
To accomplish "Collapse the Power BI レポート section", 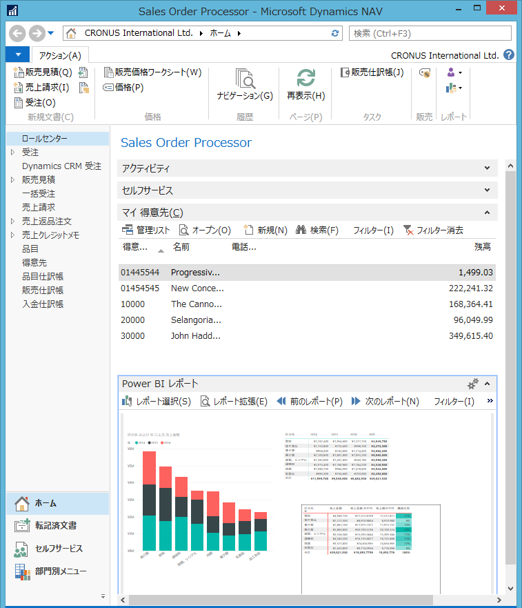I will 487,384.
